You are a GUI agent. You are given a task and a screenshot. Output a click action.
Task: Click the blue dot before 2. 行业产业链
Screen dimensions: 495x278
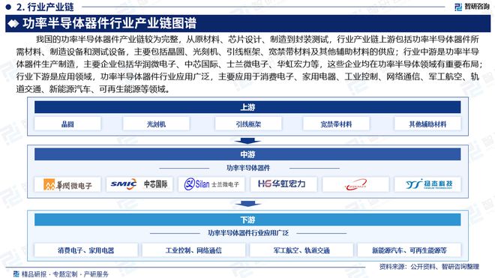[8, 7]
